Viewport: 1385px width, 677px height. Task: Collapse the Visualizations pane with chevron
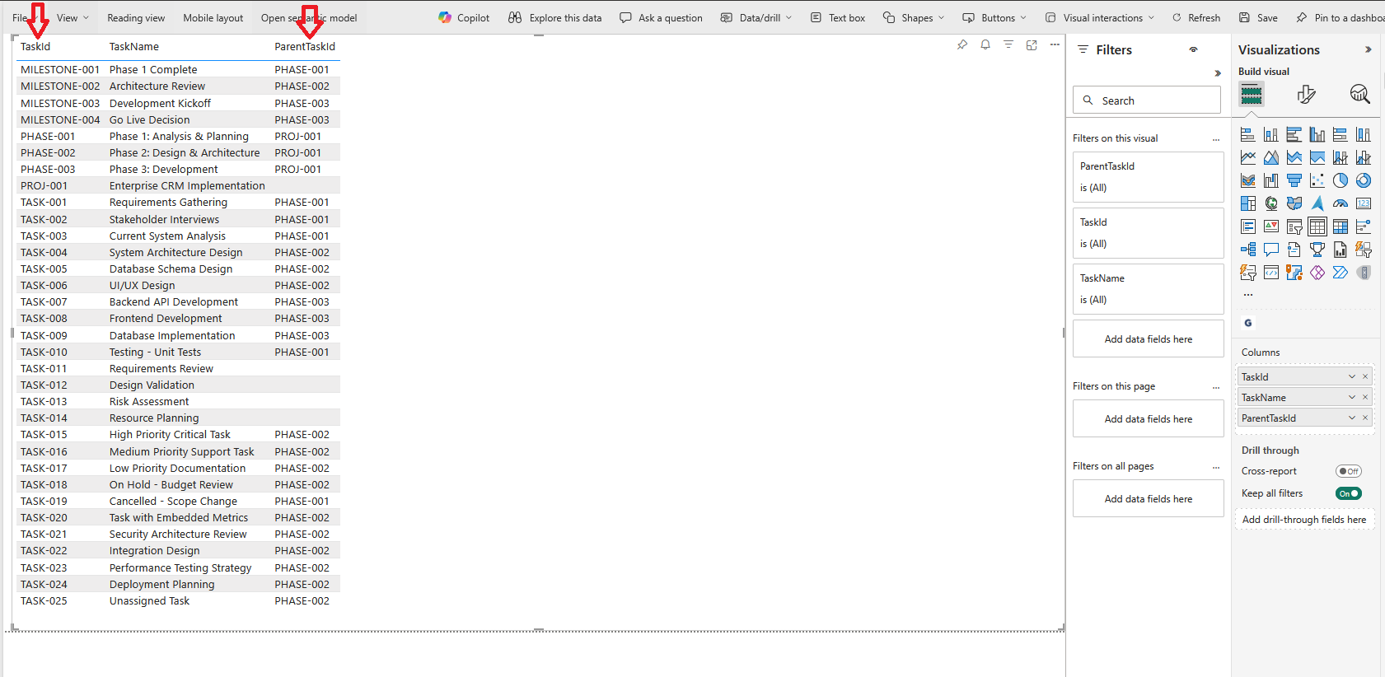coord(1368,49)
